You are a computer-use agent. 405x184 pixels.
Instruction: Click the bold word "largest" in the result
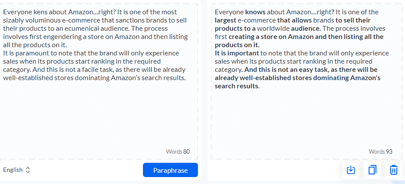(x=226, y=20)
